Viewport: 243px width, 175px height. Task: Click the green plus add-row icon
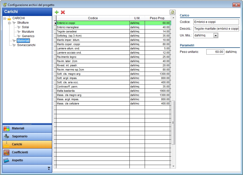(57, 12)
